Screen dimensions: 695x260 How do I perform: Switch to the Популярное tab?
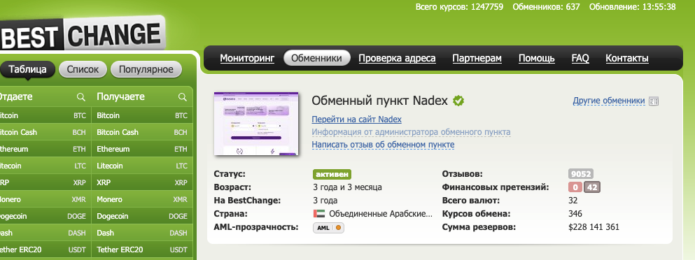(146, 69)
